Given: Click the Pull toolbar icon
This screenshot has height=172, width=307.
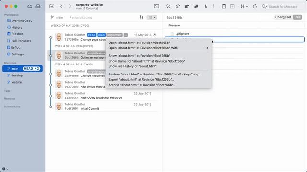Looking at the screenshot, I should click(x=187, y=6).
